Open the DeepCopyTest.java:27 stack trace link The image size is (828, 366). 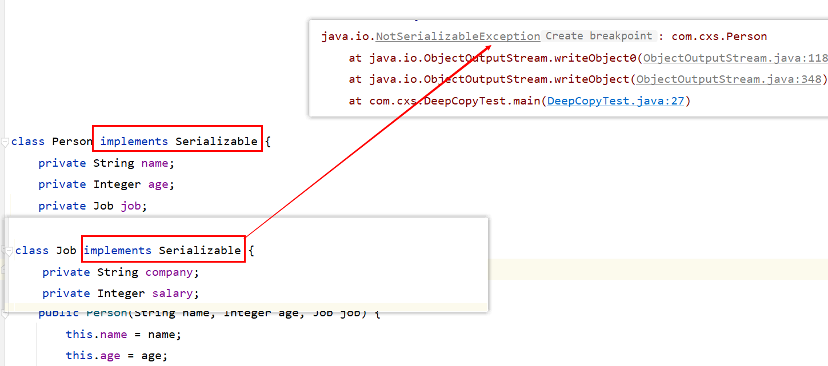(x=615, y=101)
